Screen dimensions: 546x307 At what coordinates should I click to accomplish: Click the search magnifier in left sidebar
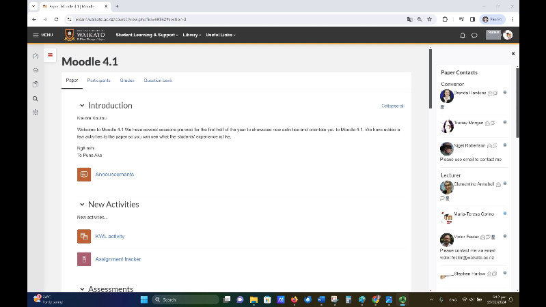[x=36, y=99]
